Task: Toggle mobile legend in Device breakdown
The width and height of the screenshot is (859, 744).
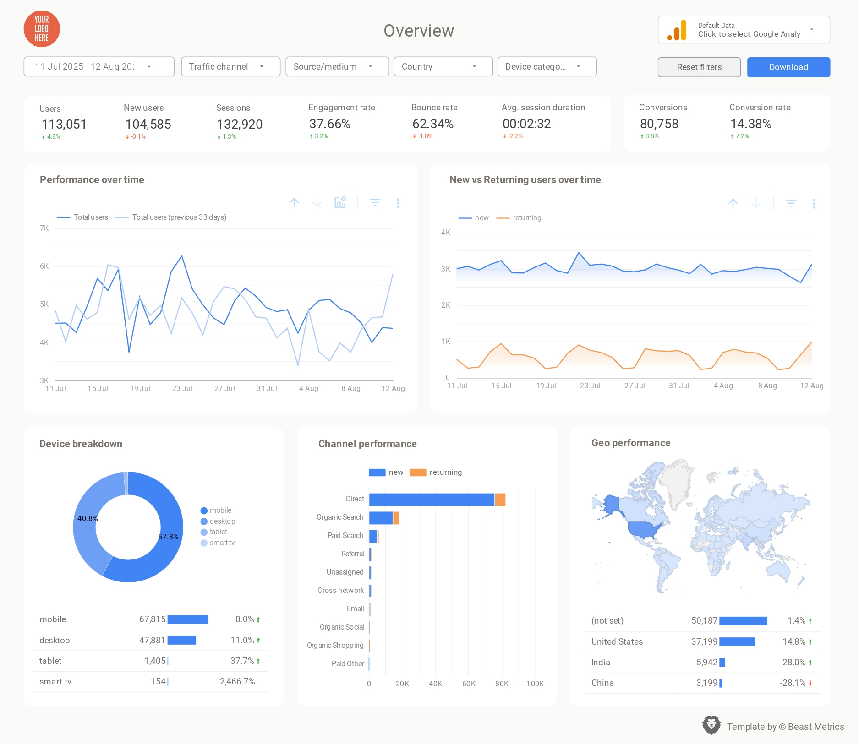Action: [x=216, y=510]
